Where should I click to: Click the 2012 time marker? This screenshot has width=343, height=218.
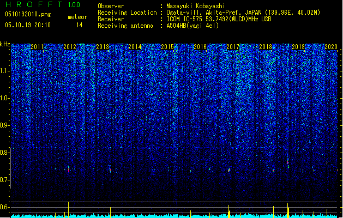(70, 47)
